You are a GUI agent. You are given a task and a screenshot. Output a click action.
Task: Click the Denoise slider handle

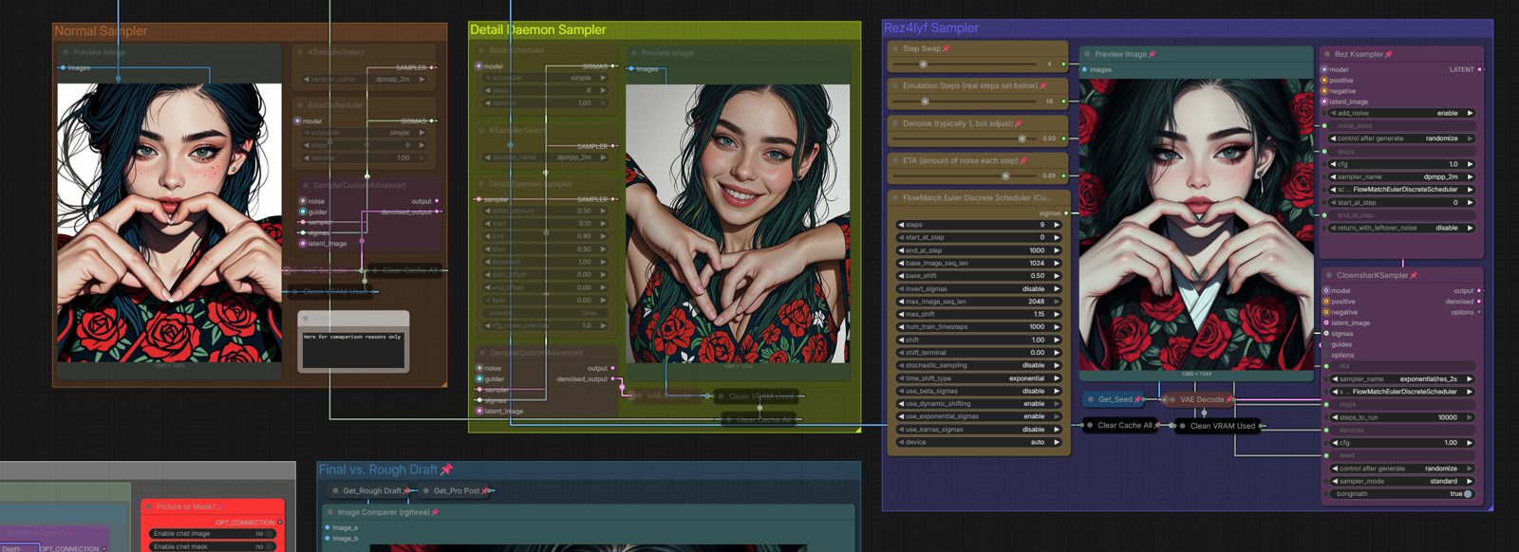(x=1022, y=138)
